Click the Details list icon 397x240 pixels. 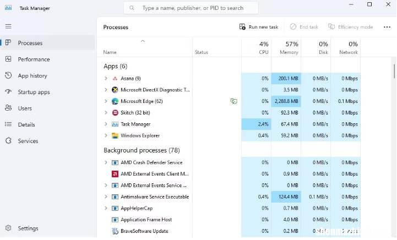coord(8,124)
